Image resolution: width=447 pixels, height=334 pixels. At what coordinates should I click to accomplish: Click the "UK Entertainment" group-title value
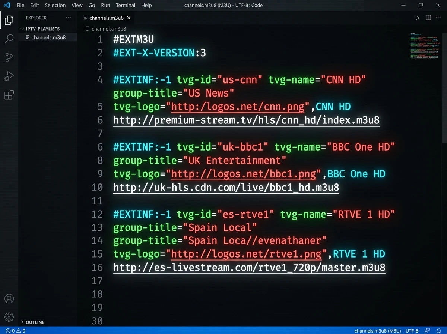click(x=234, y=160)
